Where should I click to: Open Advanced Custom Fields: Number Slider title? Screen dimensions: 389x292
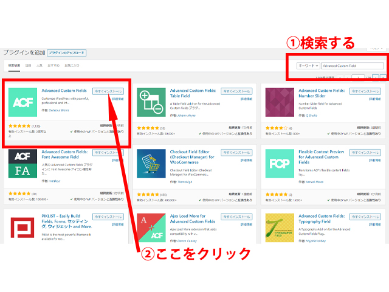pyautogui.click(x=322, y=93)
